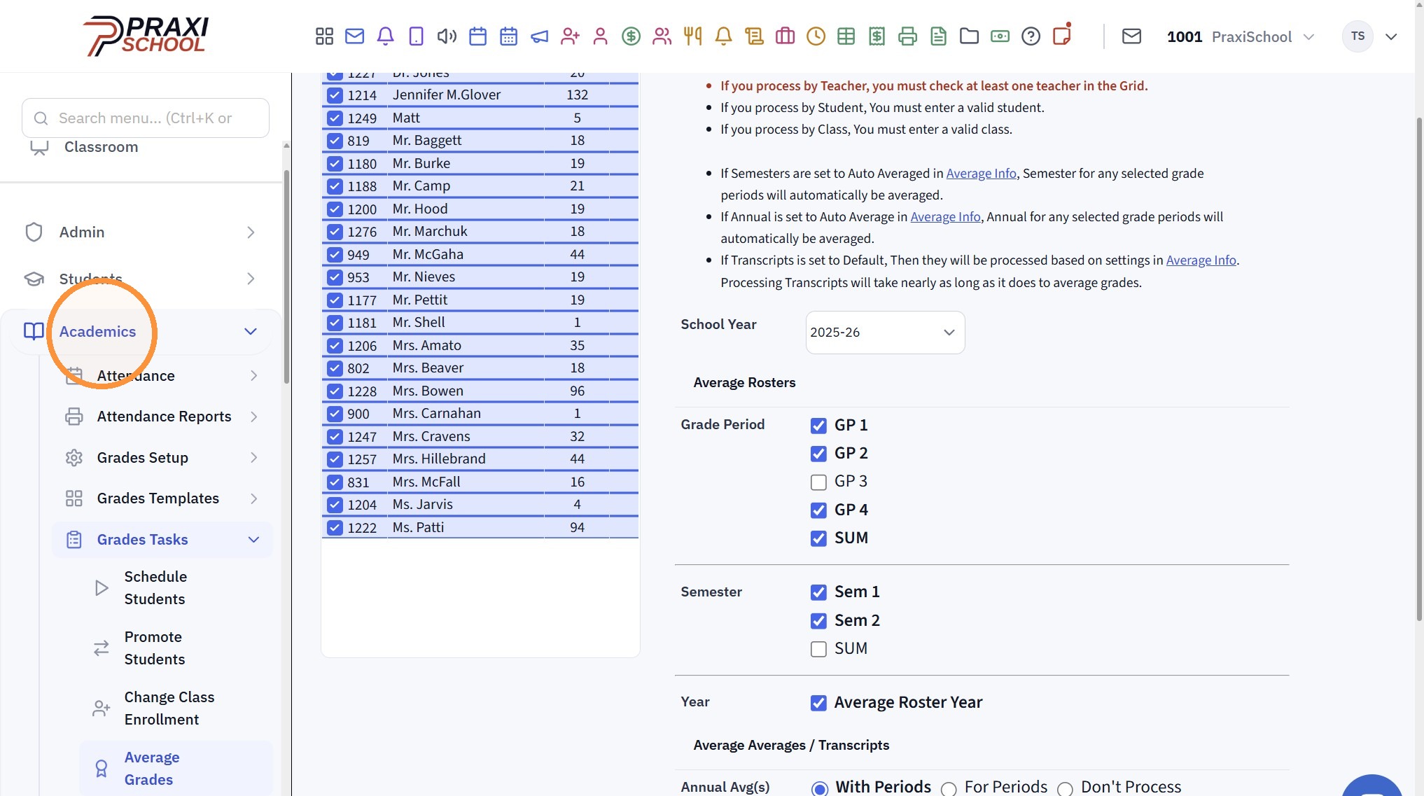Open the blue mail icon in toolbar
The height and width of the screenshot is (796, 1424).
click(355, 36)
